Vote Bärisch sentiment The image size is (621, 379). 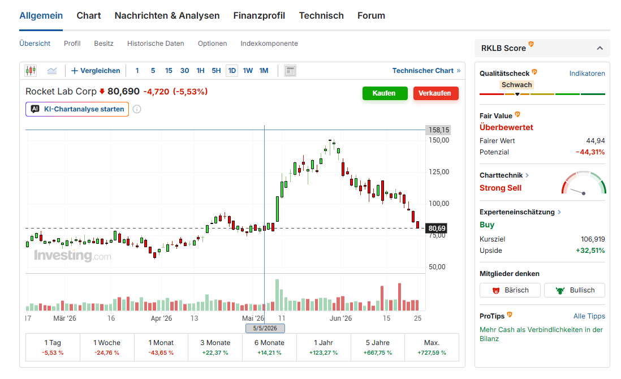point(510,290)
